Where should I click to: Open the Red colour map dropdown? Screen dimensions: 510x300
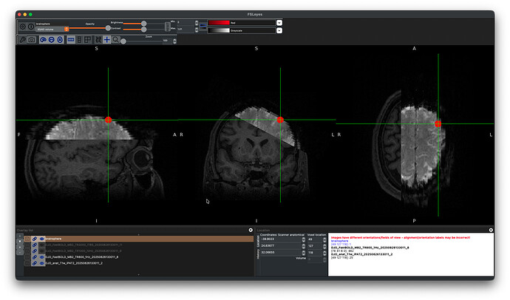click(x=279, y=22)
